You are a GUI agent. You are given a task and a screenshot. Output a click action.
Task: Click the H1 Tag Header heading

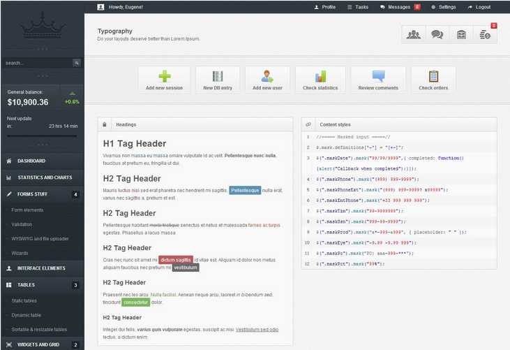pos(135,144)
